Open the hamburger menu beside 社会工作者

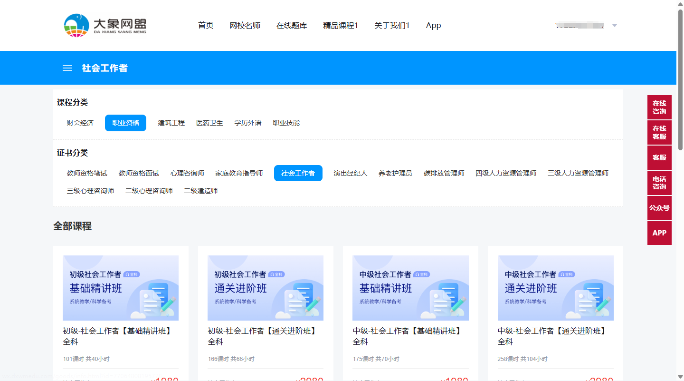pyautogui.click(x=67, y=68)
